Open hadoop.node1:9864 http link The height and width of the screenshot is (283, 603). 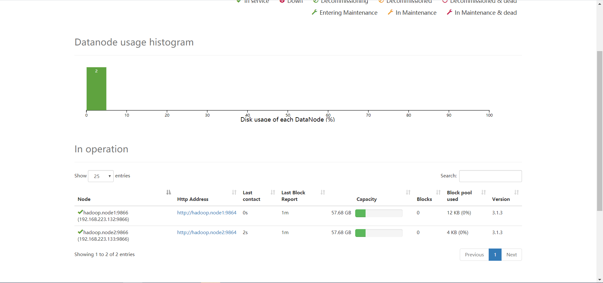pos(207,213)
